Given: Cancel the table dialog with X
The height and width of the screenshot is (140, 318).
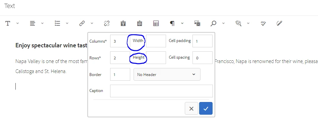Looking at the screenshot, I should 191,108.
